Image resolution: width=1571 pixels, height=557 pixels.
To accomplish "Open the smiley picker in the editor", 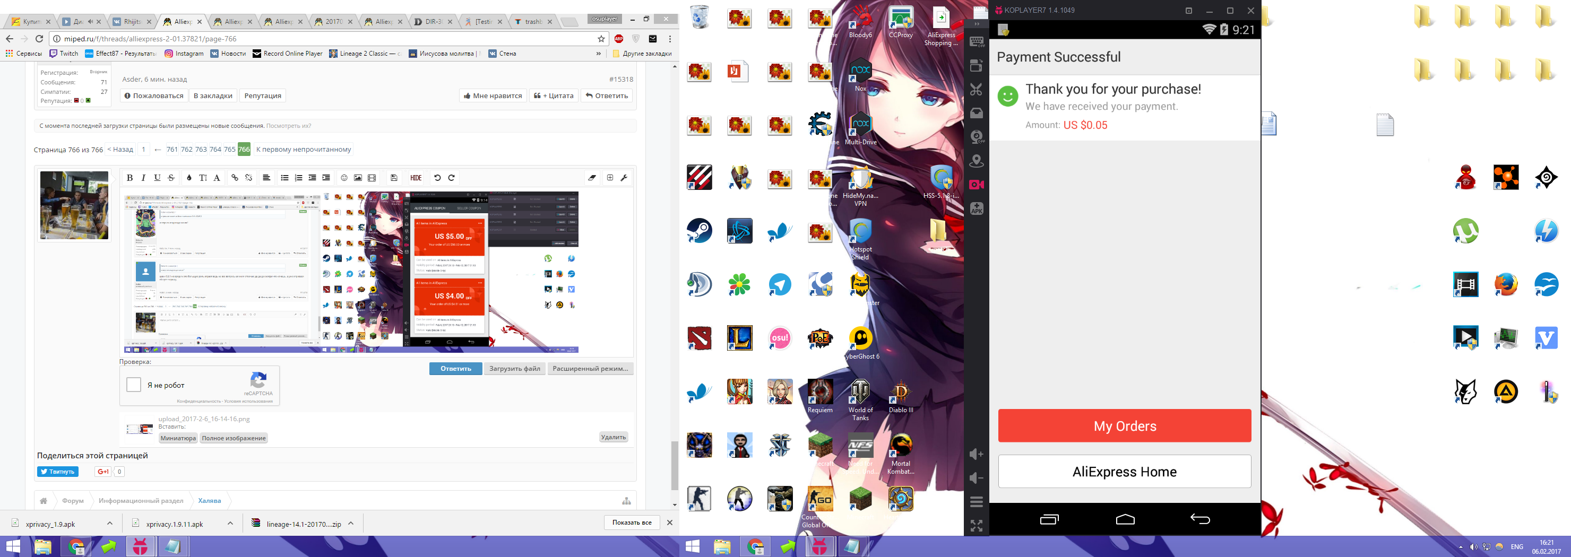I will [x=344, y=178].
